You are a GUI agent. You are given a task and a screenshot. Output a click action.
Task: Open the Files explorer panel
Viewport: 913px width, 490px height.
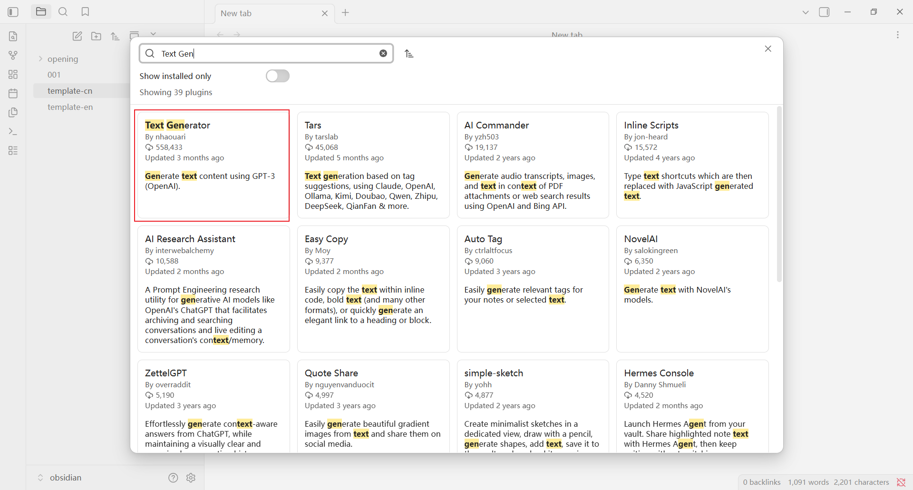click(41, 12)
